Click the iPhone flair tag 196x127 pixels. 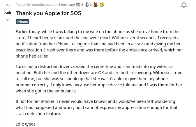pos(22,22)
